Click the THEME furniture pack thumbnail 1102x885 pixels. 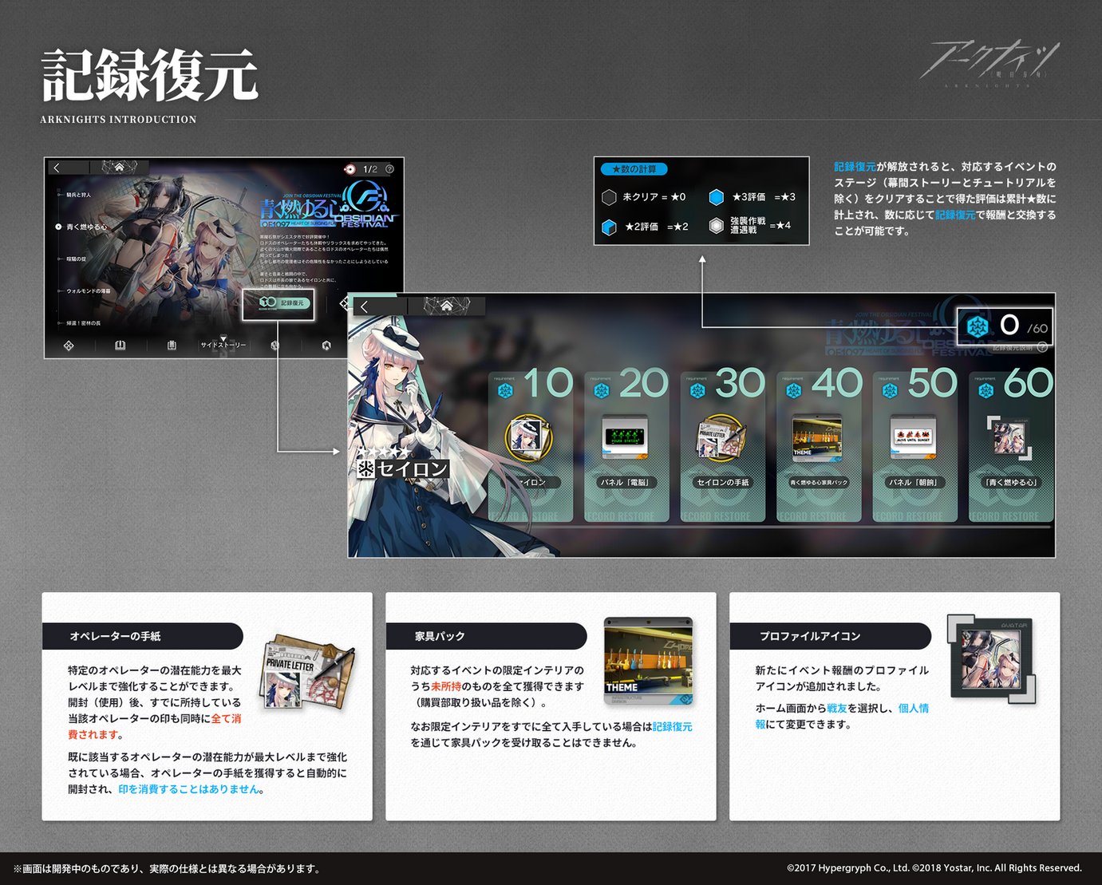[648, 660]
